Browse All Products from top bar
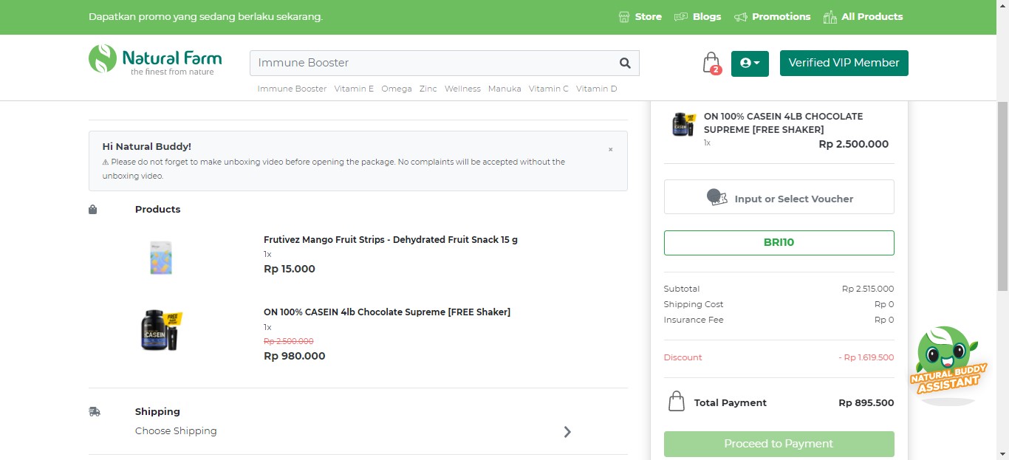 click(872, 16)
